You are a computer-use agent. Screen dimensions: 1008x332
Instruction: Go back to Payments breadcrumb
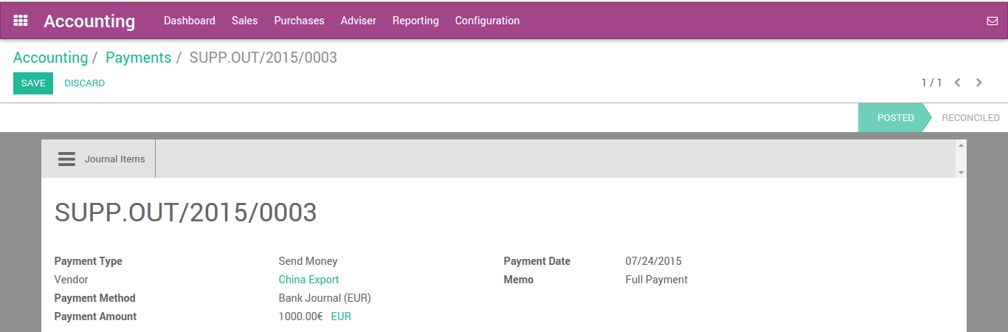pyautogui.click(x=138, y=58)
